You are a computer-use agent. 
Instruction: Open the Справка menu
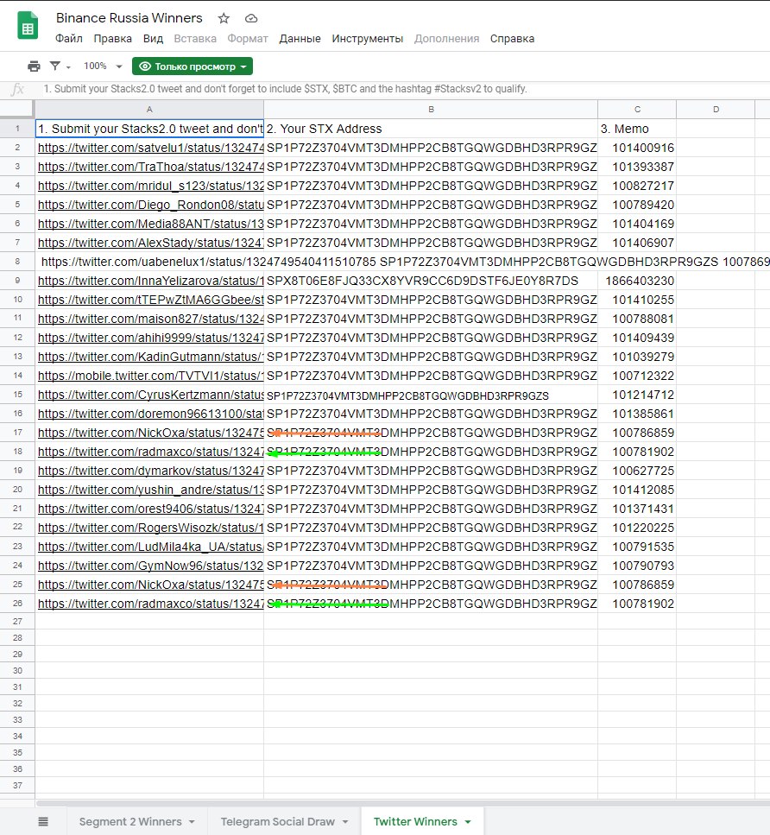pyautogui.click(x=512, y=39)
